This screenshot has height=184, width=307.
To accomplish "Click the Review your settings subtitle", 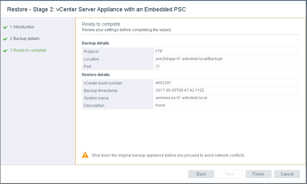I will point(127,30).
